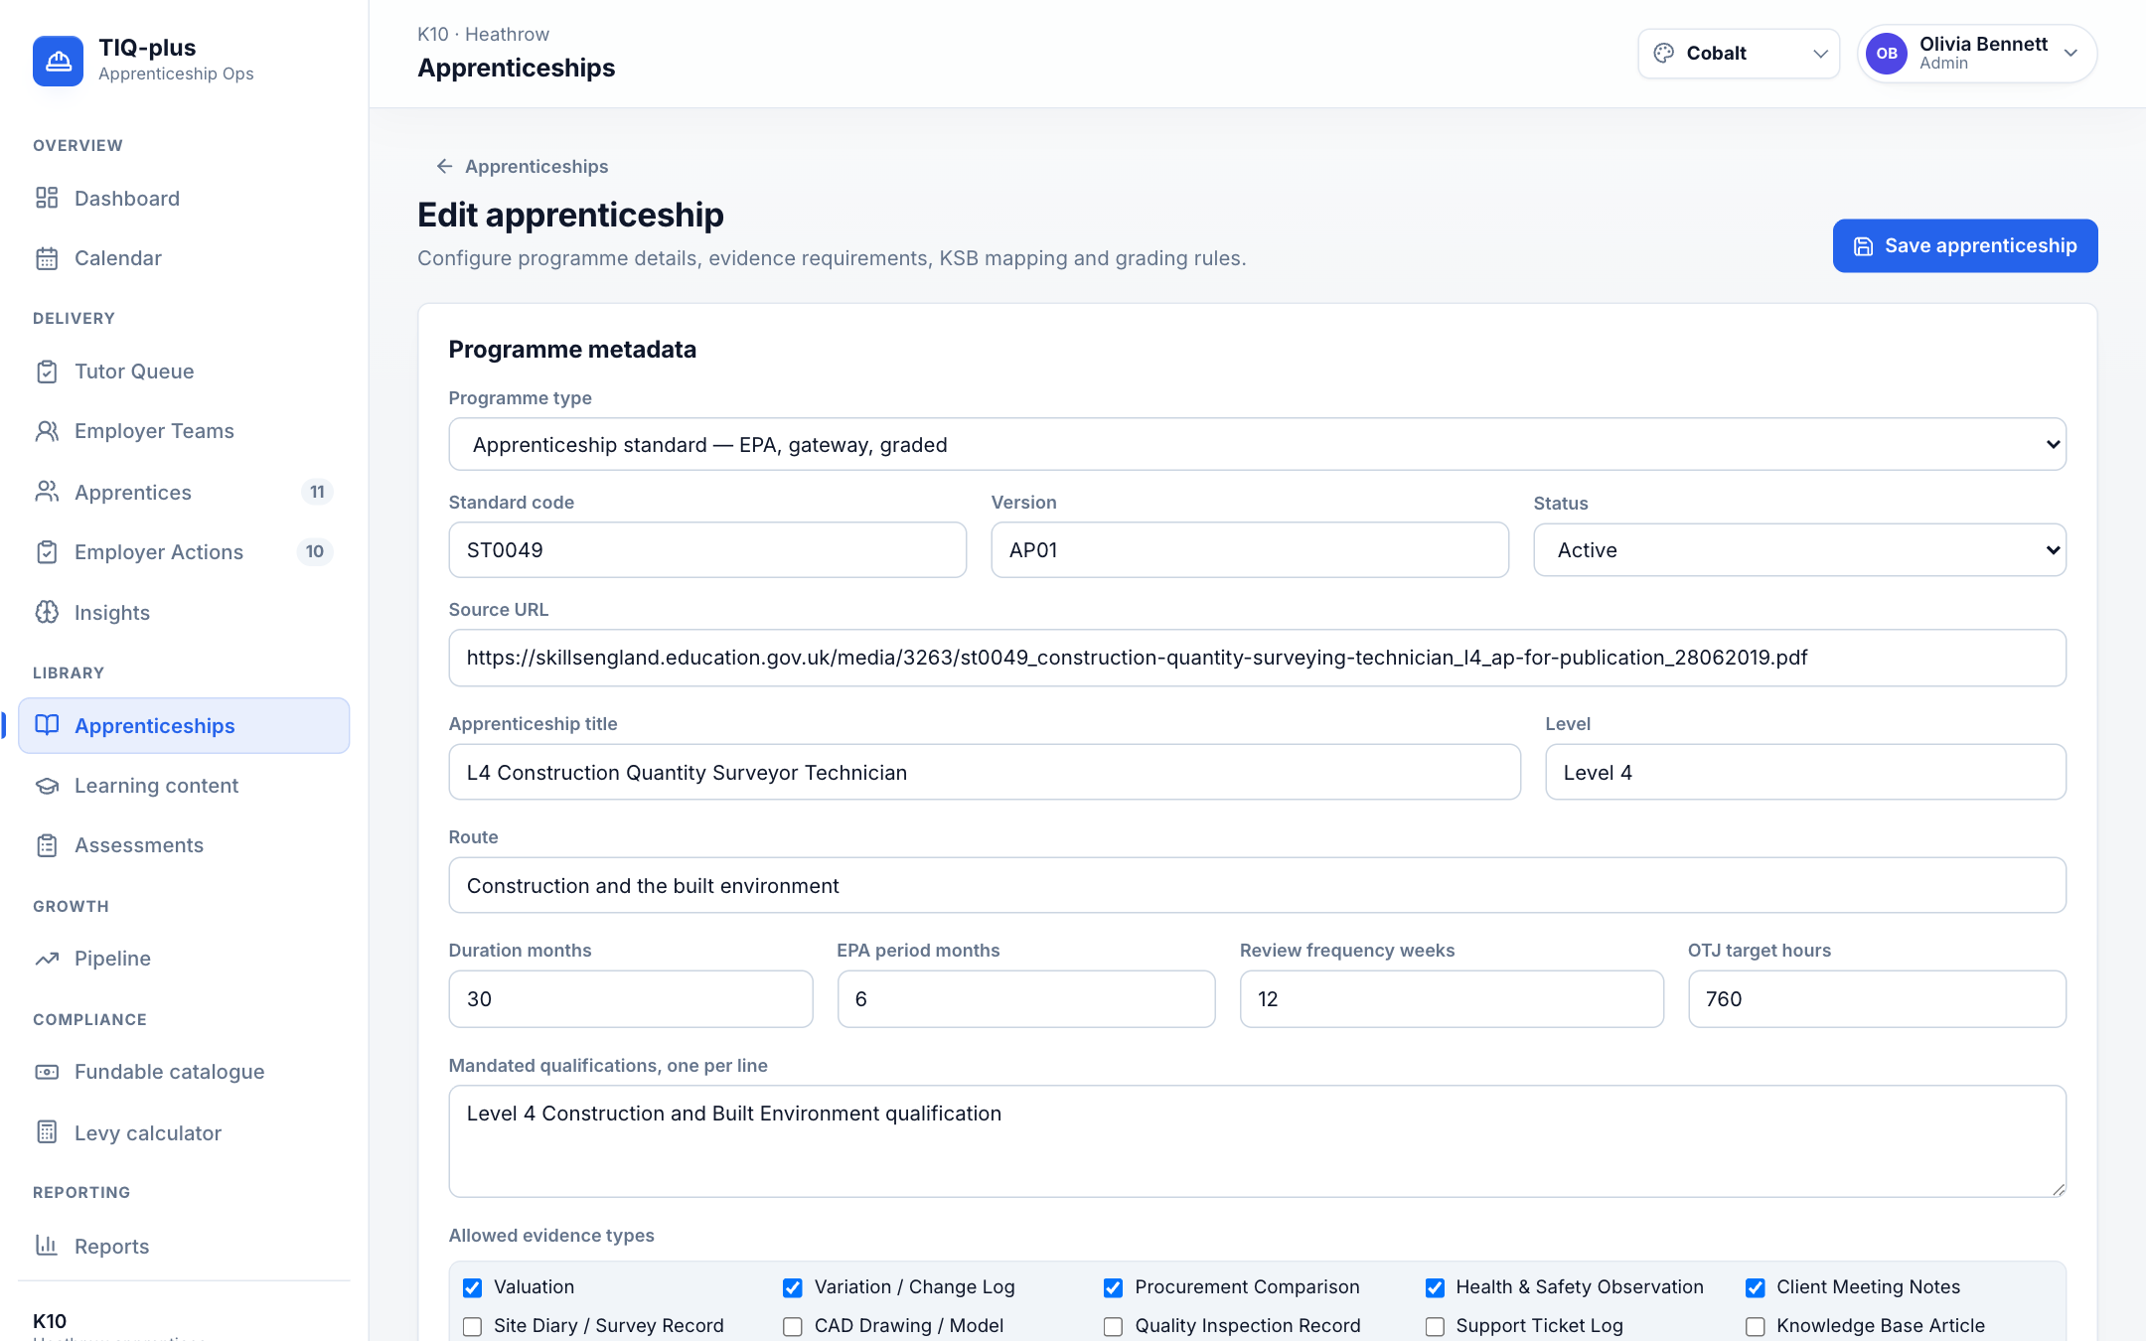Open the Cobalt theme selector dropdown

coord(1739,54)
